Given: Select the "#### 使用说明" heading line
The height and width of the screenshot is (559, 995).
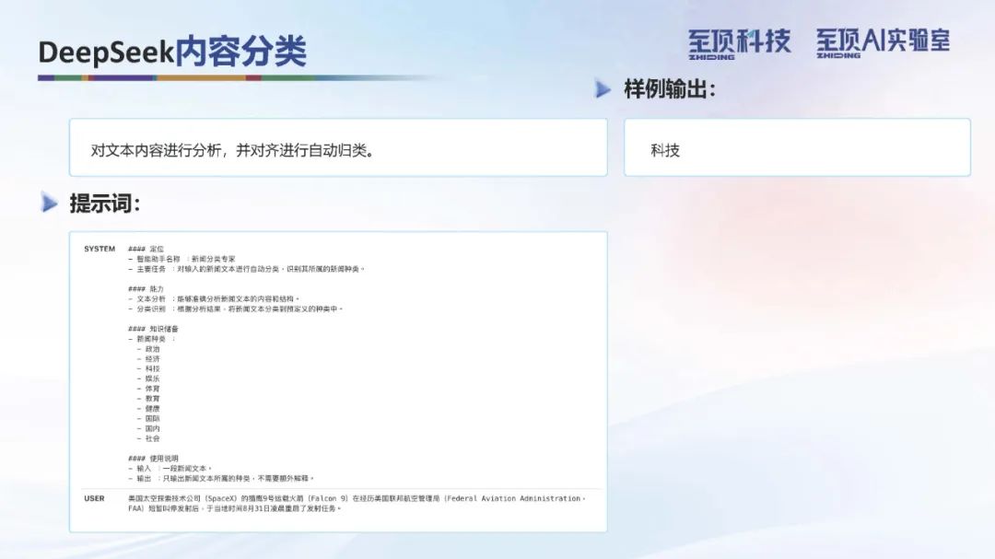Looking at the screenshot, I should click(x=154, y=458).
